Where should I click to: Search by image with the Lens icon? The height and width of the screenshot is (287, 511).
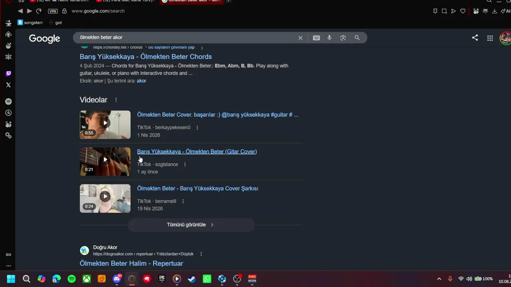click(343, 38)
